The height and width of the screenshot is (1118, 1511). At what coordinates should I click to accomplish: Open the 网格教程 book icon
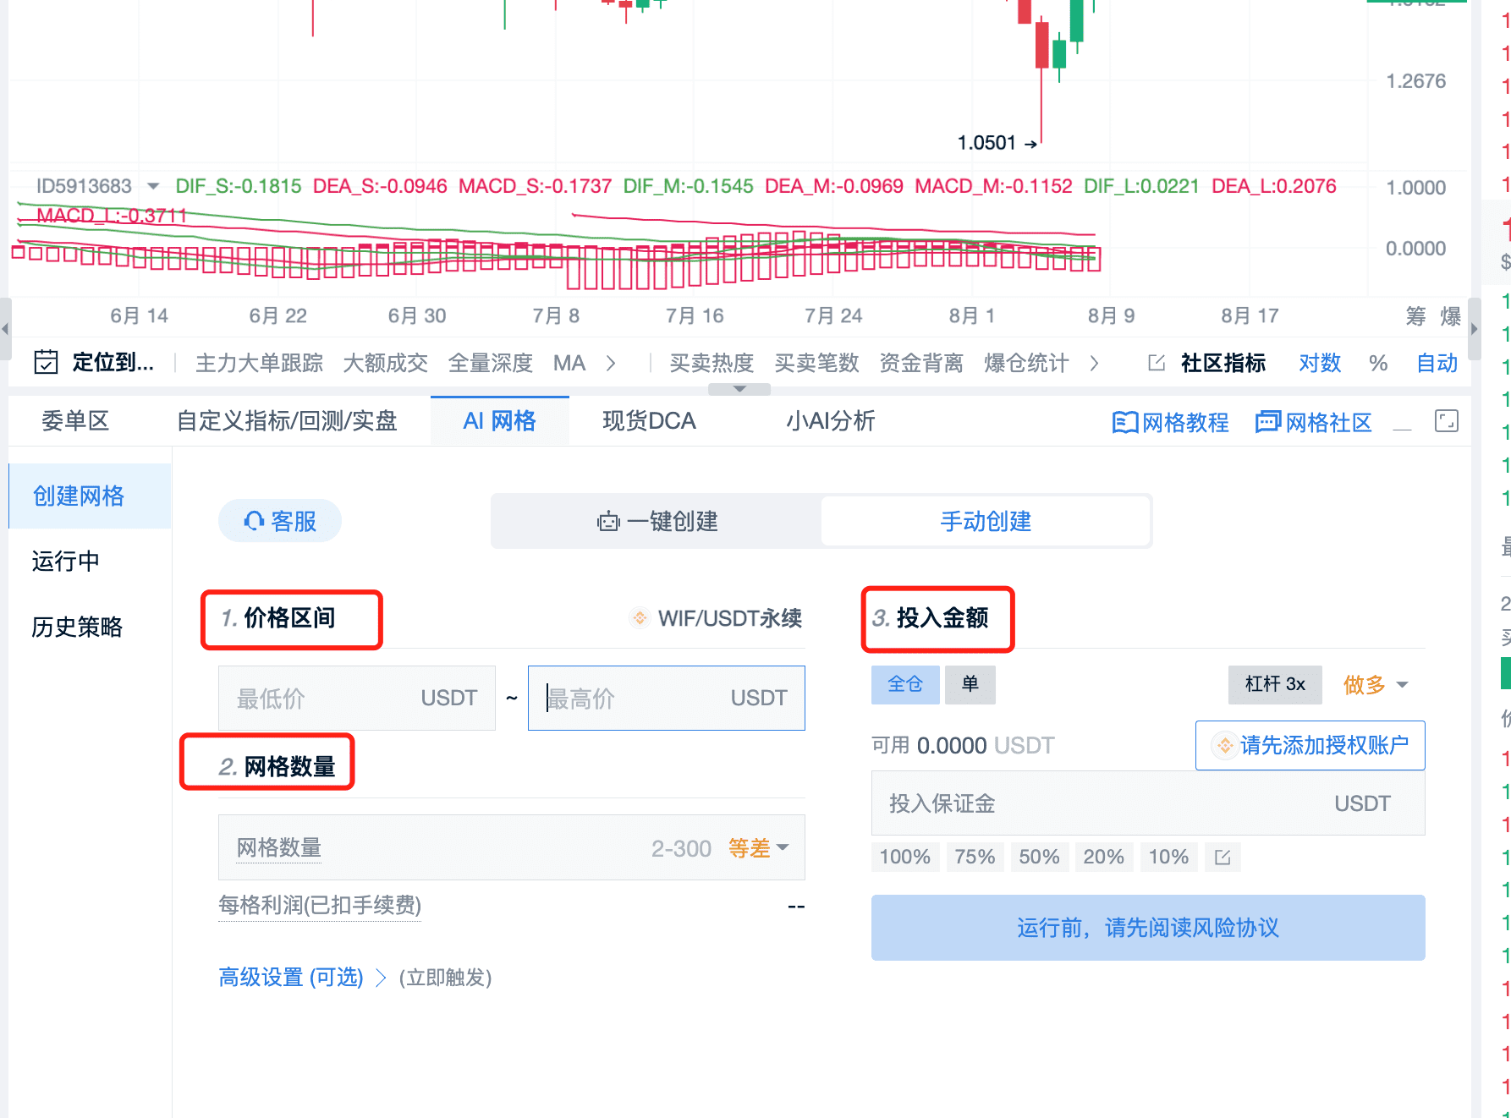click(1124, 422)
